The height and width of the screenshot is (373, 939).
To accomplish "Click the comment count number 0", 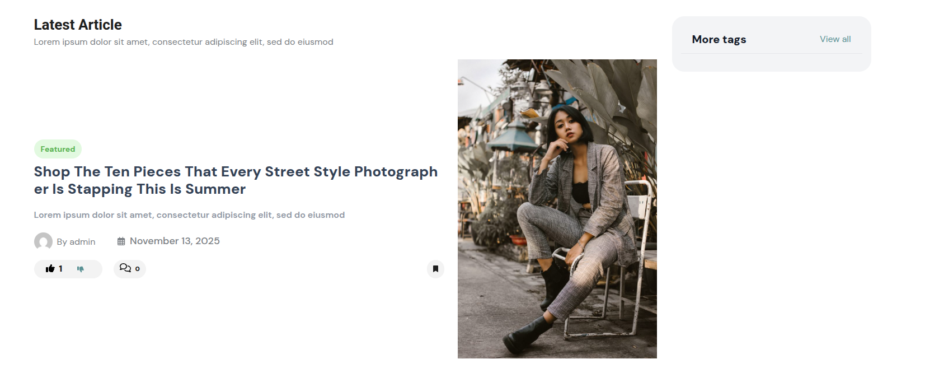I will point(138,269).
